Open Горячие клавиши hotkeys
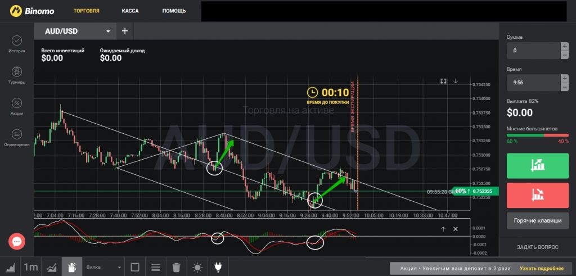This screenshot has width=576, height=276. [x=537, y=220]
